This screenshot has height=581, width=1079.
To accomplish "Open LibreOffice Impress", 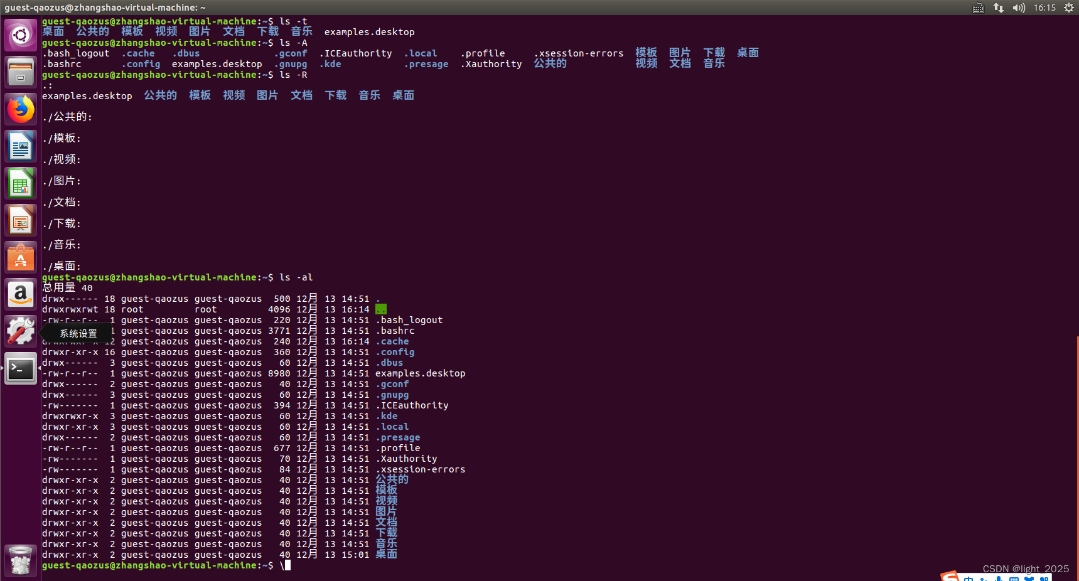I will 21,220.
